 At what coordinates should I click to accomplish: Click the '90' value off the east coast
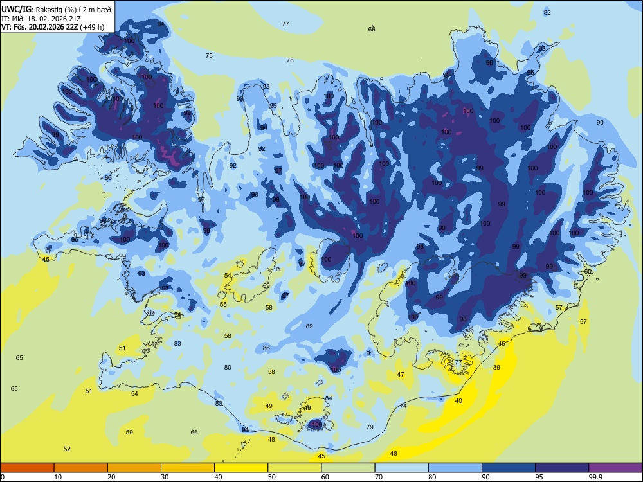[x=600, y=122]
